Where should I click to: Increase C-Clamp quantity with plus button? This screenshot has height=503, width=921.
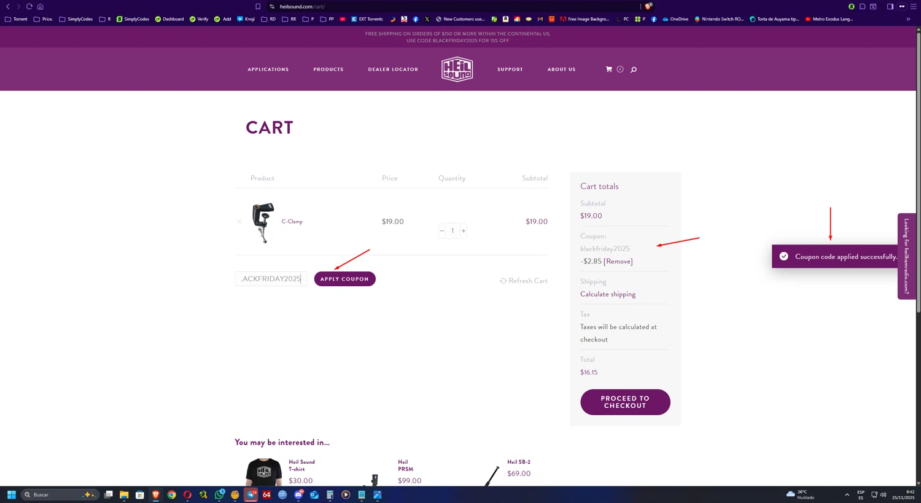pyautogui.click(x=464, y=231)
